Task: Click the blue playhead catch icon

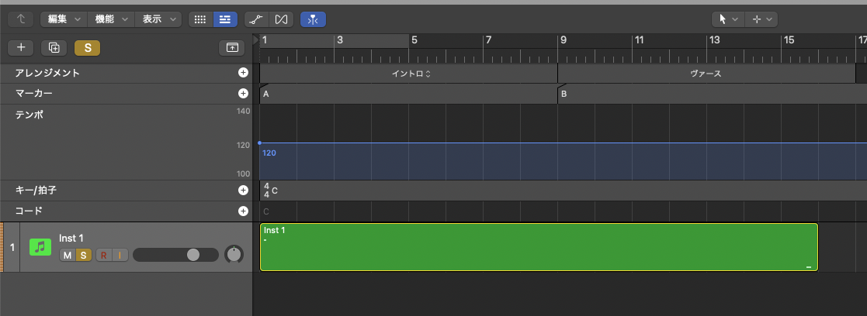Action: tap(314, 19)
